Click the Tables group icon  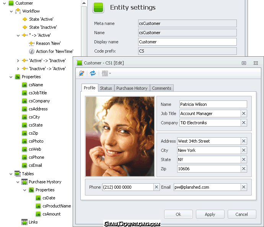point(18,174)
